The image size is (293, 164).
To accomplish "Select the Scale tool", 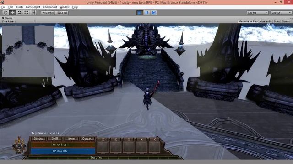I will point(27,13).
